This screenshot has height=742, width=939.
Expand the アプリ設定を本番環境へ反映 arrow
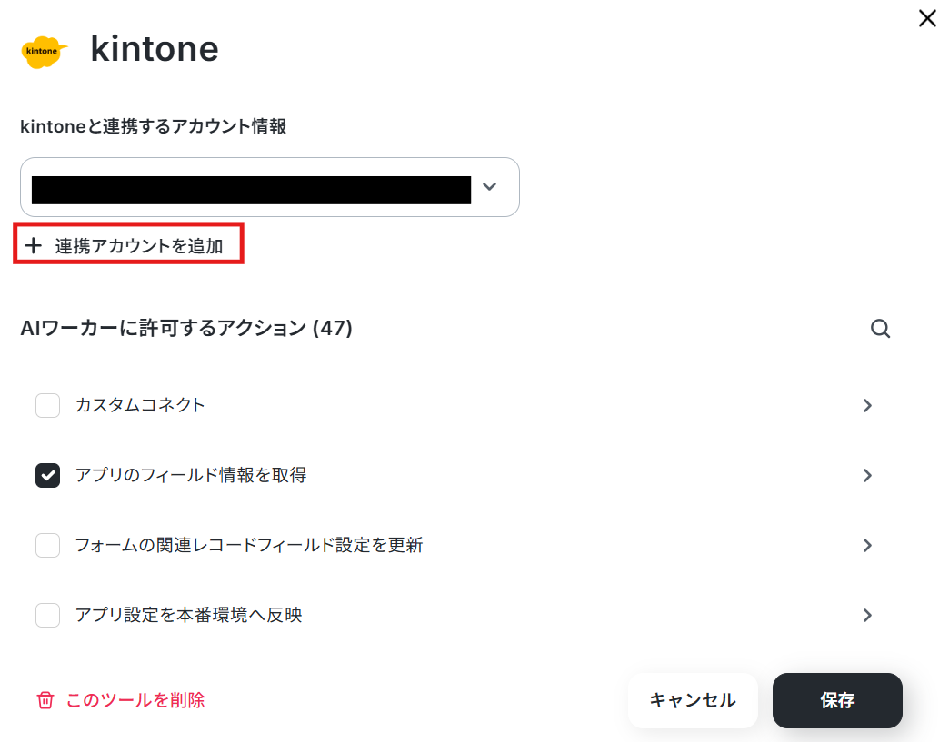(x=867, y=615)
